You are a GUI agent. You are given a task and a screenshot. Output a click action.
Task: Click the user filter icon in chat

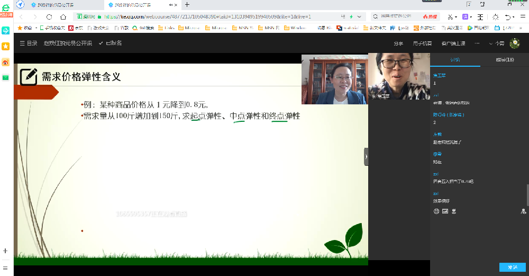click(x=523, y=211)
